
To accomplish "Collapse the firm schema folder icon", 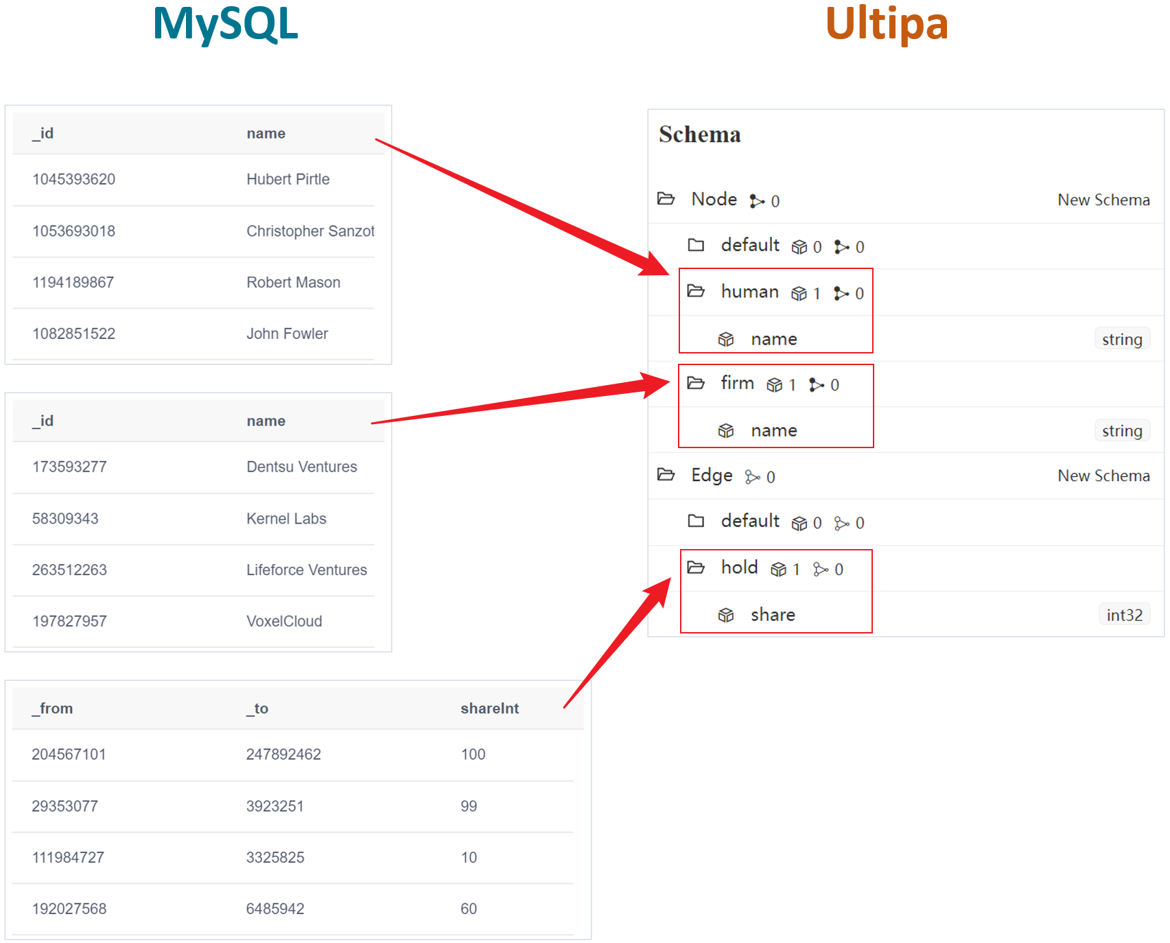I will point(696,383).
